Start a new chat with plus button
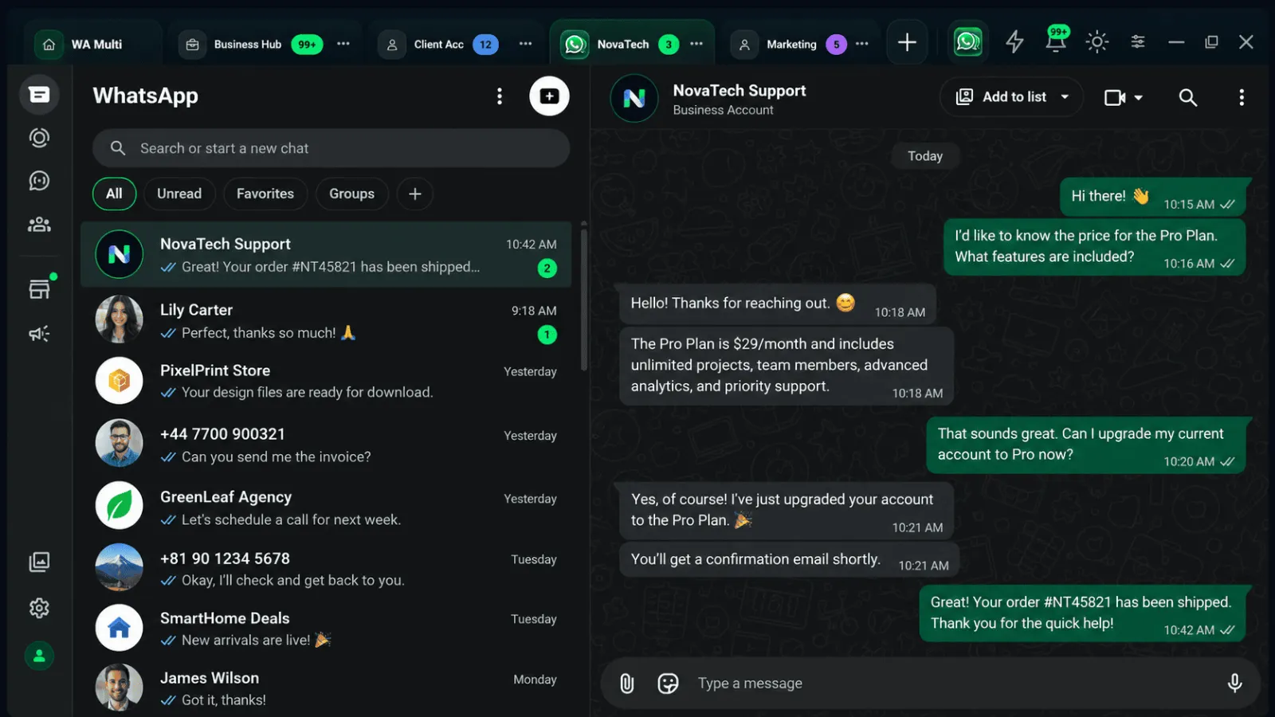 tap(549, 96)
